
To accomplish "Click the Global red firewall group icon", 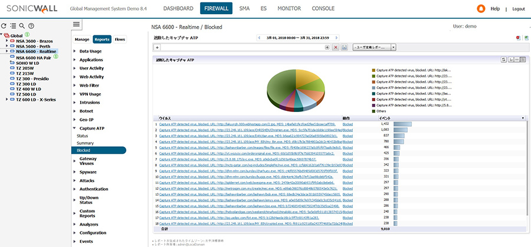I will click(6, 35).
